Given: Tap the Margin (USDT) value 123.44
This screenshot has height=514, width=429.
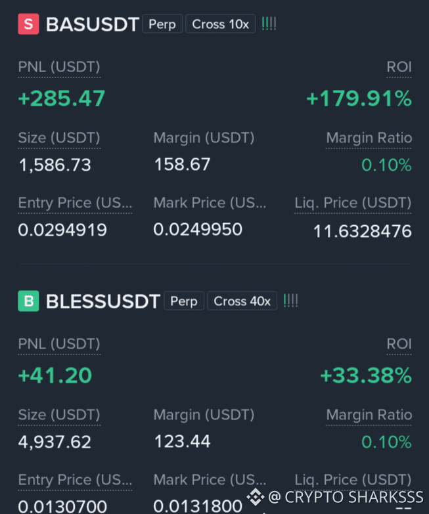Looking at the screenshot, I should [183, 441].
